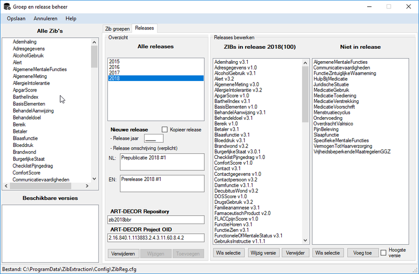
Task: Click the database app icon in title bar
Action: pyautogui.click(x=7, y=6)
